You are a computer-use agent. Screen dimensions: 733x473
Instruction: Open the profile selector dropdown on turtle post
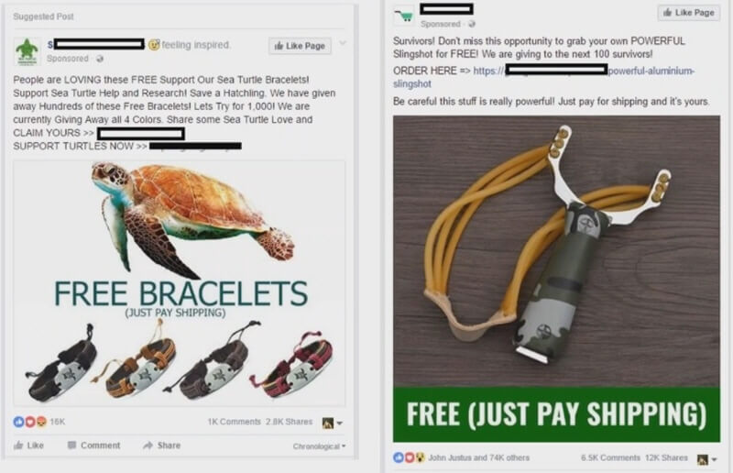click(333, 423)
